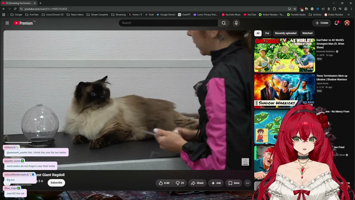The width and height of the screenshot is (355, 200).
Task: Click the YouTube search input field
Action: tap(168, 23)
